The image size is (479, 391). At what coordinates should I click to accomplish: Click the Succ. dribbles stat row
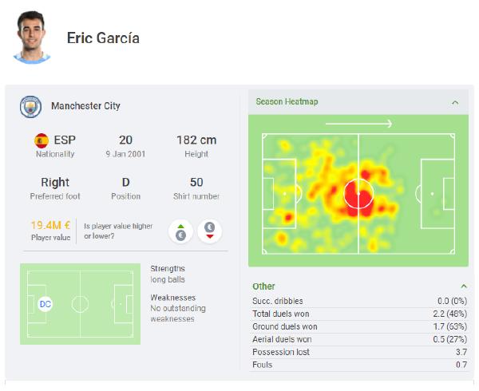pyautogui.click(x=358, y=299)
